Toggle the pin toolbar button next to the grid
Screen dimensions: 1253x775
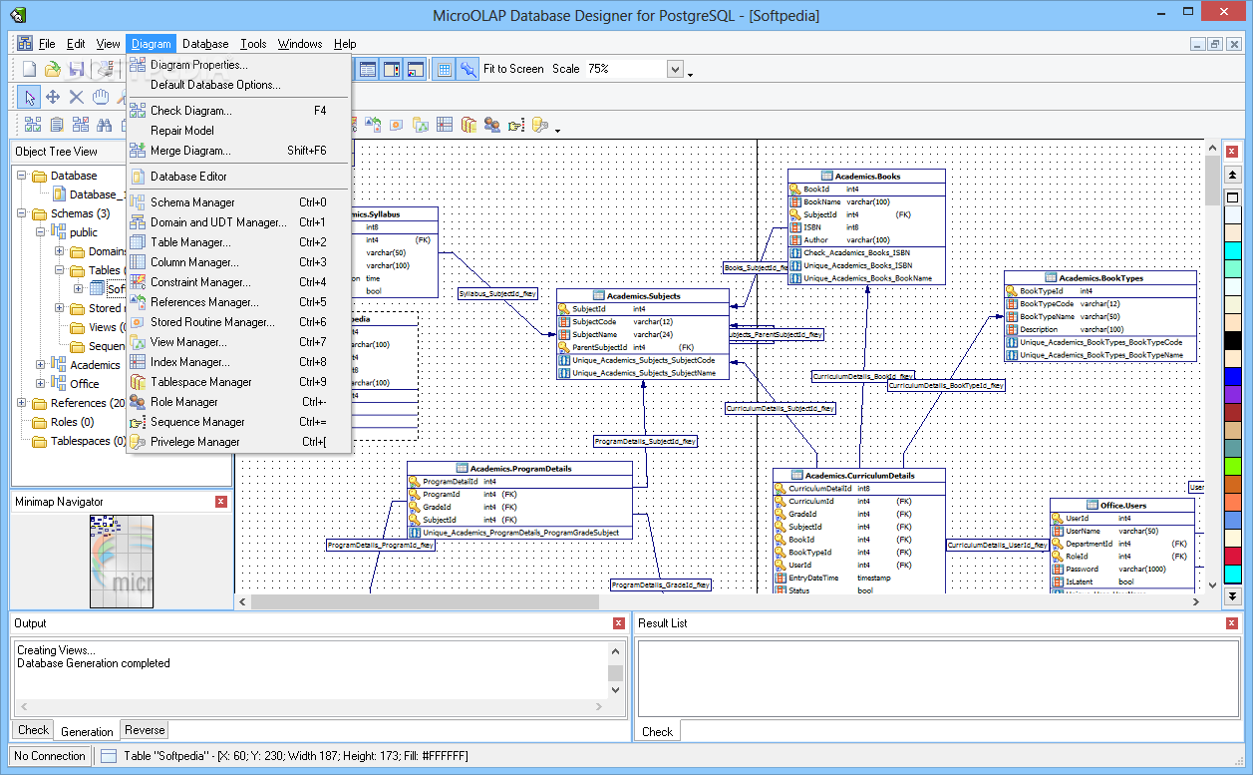468,69
